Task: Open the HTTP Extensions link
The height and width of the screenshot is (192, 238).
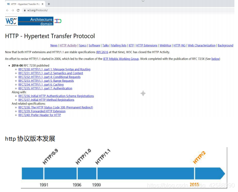Action: [147, 46]
